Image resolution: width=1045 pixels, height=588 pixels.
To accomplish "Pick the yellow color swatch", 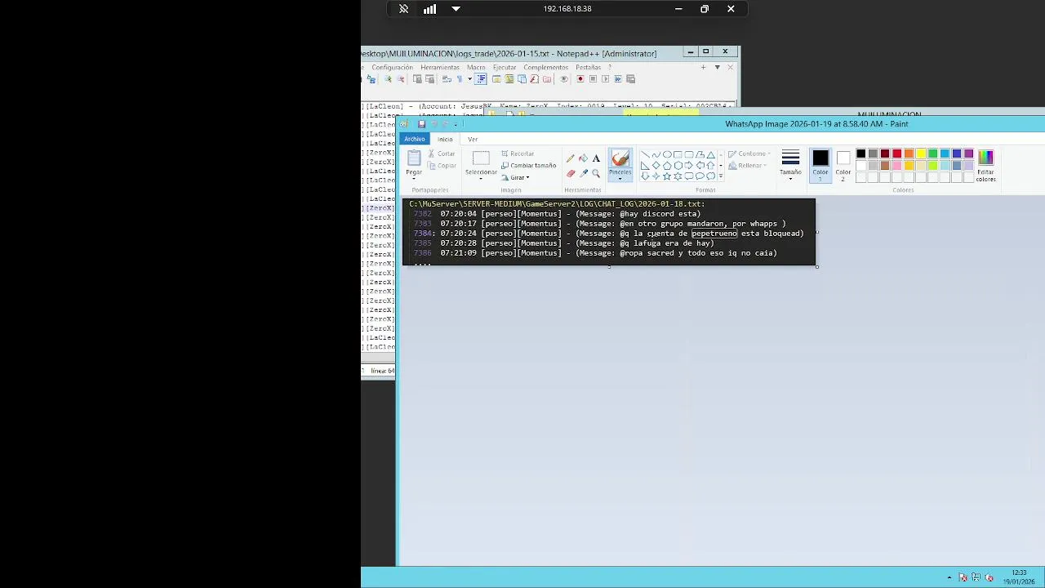I will [x=921, y=154].
